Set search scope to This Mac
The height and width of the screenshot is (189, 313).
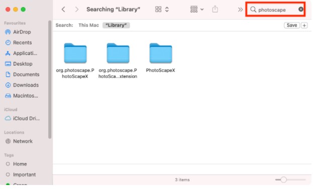pos(88,25)
